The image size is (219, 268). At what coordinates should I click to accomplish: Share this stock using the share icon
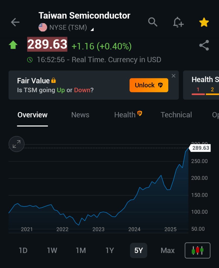click(x=204, y=45)
